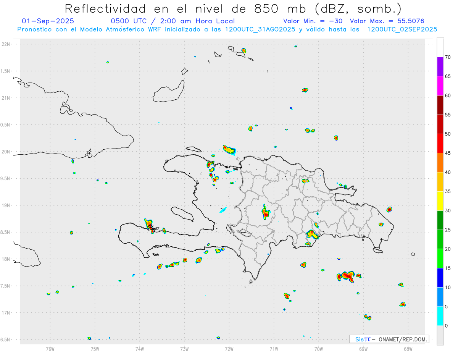Pick the yellow 30–35 dBZ colorbar band
This screenshot has width=458, height=354.
tap(440, 201)
